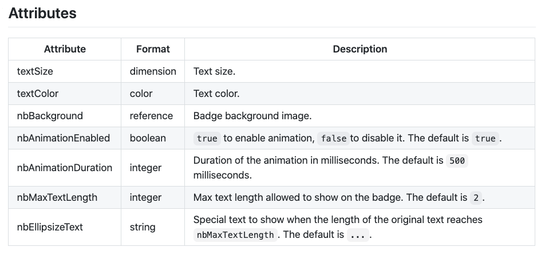
Task: Select the textColor attribute name
Action: pyautogui.click(x=38, y=94)
